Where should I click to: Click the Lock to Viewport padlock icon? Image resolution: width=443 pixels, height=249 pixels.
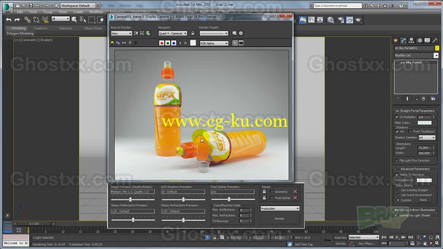(193, 33)
